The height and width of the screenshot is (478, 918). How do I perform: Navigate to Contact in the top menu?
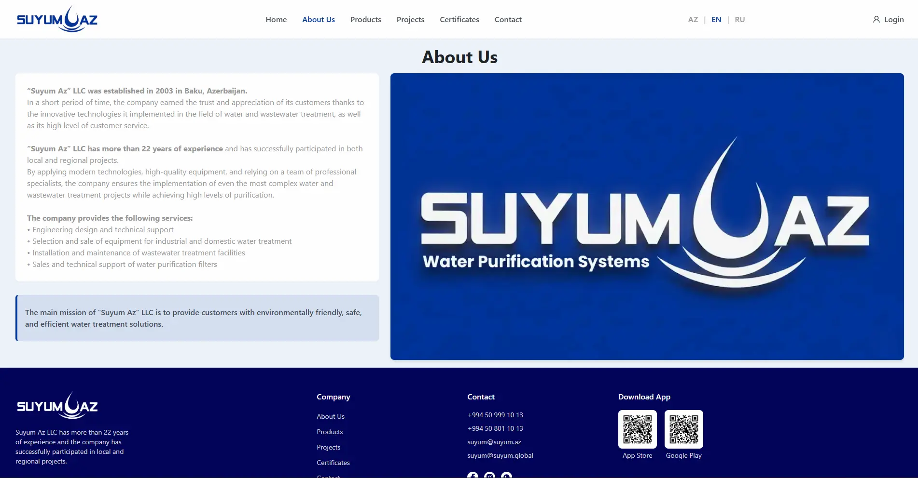point(508,20)
